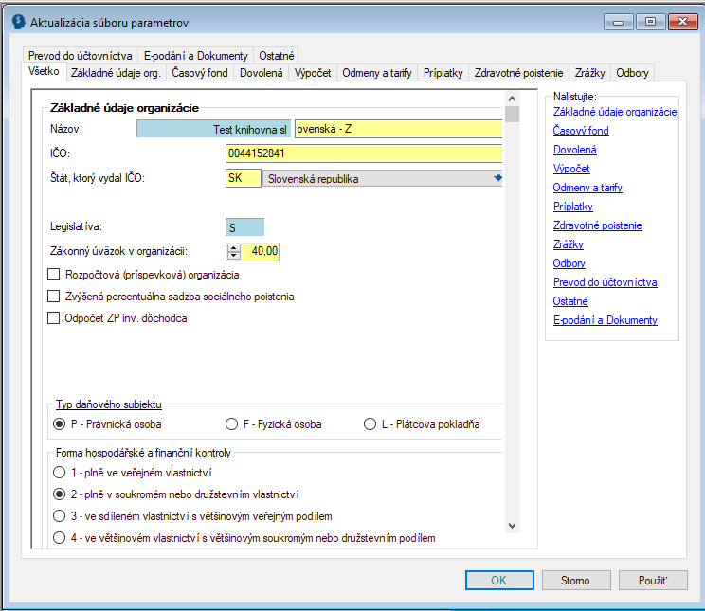The width and height of the screenshot is (705, 611).
Task: Switch to the Zrážky tab
Action: coord(590,73)
